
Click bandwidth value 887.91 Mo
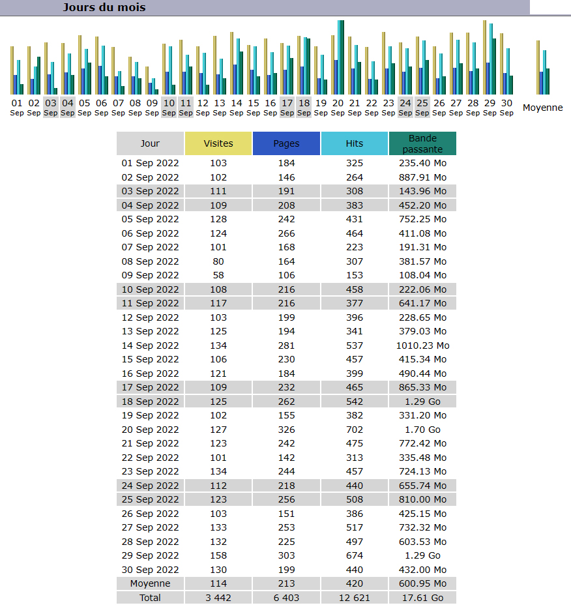422,177
